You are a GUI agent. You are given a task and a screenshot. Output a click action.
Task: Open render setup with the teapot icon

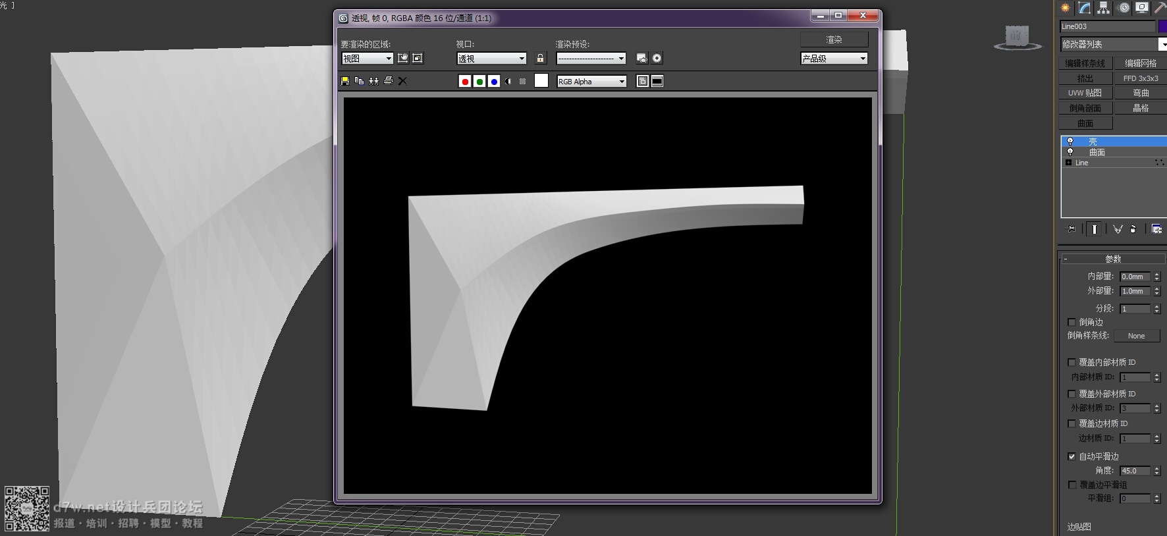[642, 58]
